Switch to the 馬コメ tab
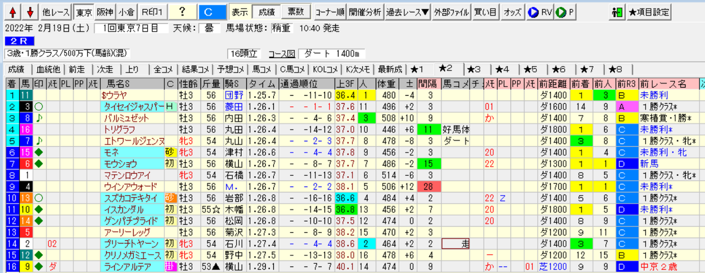This screenshot has height=273, width=705. [x=262, y=69]
